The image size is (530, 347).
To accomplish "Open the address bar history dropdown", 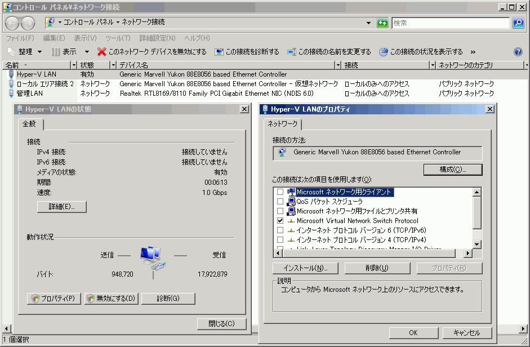I will [x=368, y=23].
